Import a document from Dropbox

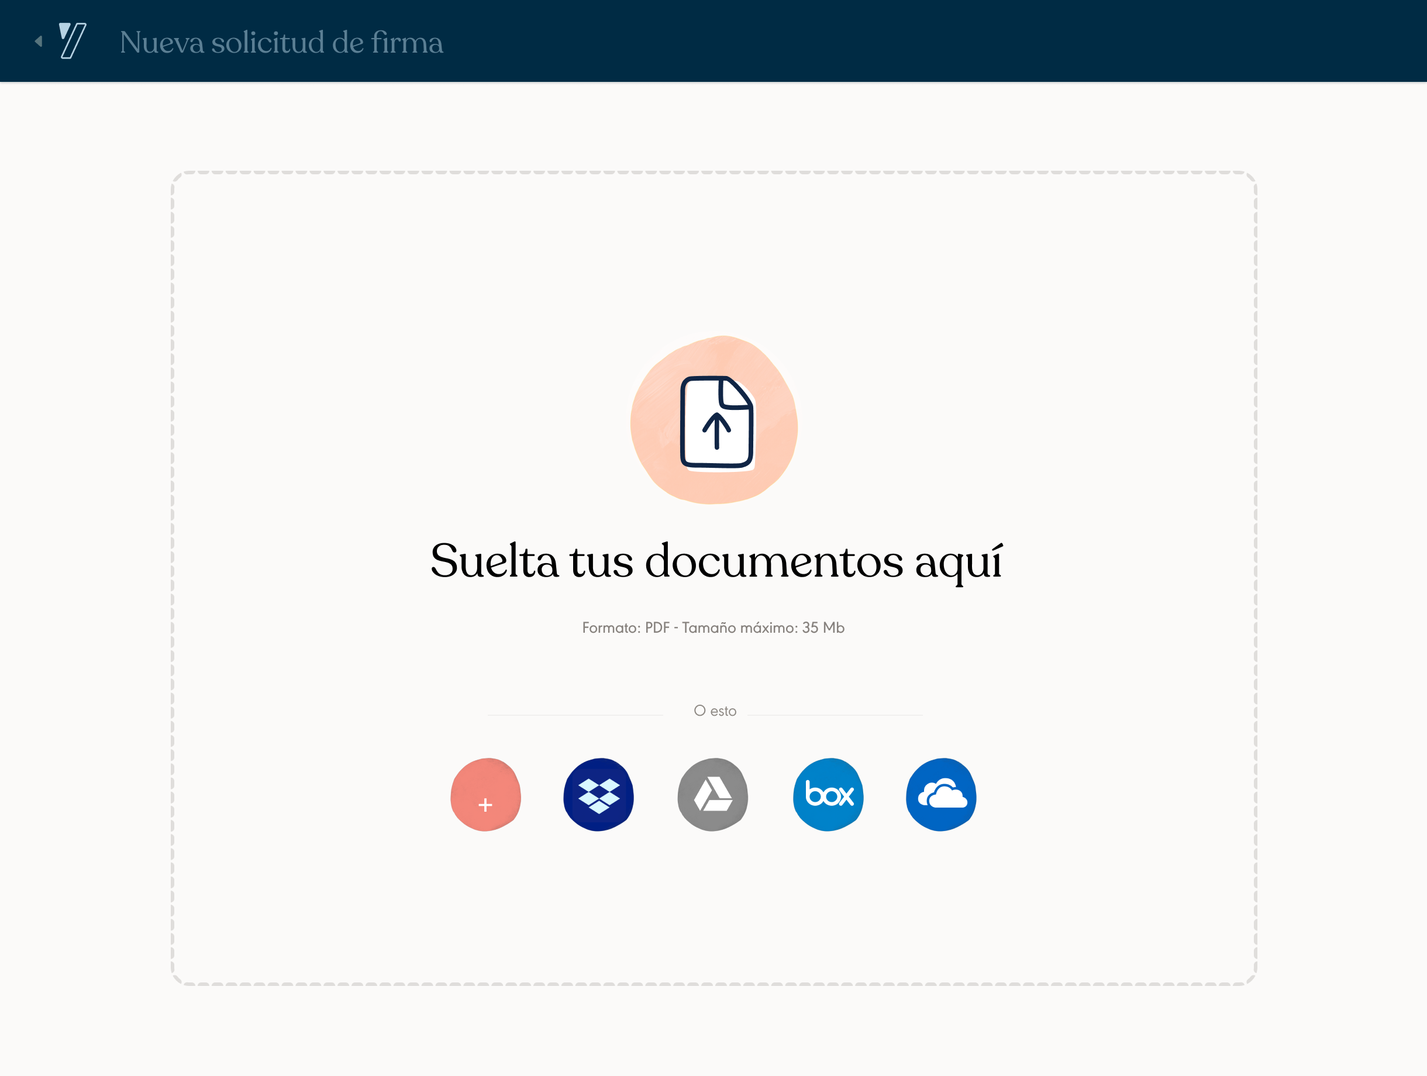[x=599, y=795]
